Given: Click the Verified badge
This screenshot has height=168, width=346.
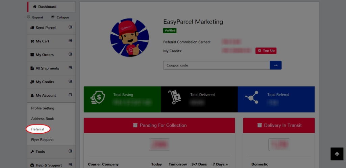Looking at the screenshot, I should click(x=170, y=31).
